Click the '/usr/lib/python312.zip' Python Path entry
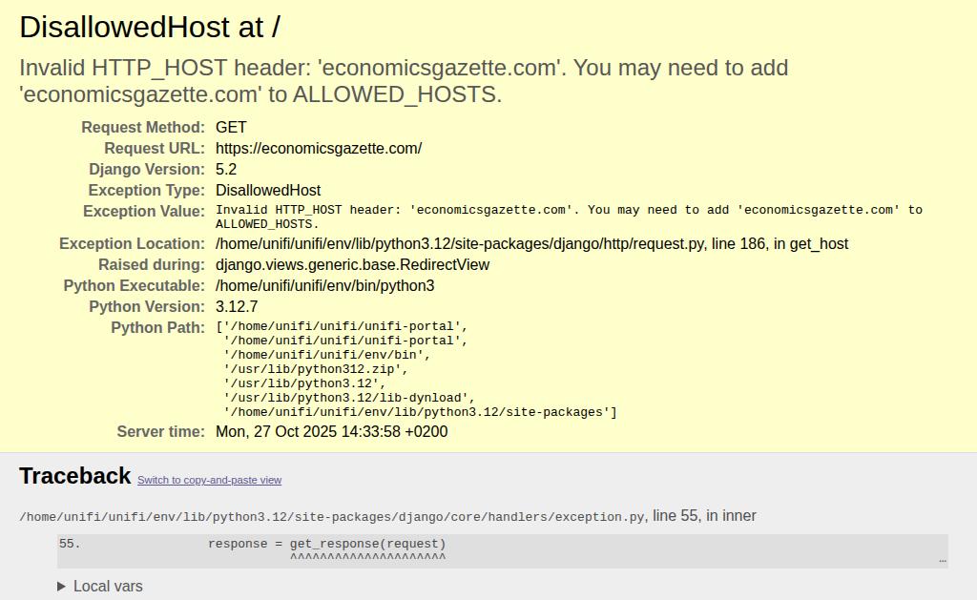 click(316, 368)
